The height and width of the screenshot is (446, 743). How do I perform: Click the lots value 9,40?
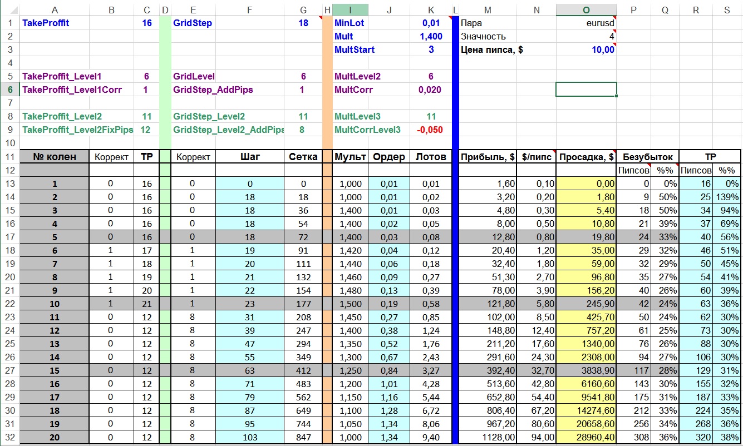point(431,437)
